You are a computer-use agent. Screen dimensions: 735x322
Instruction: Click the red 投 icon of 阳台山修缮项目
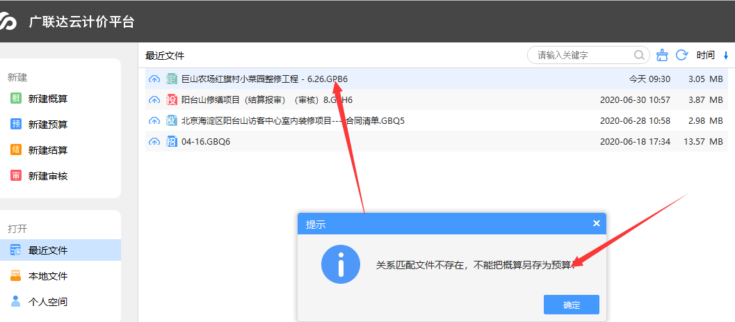click(172, 100)
